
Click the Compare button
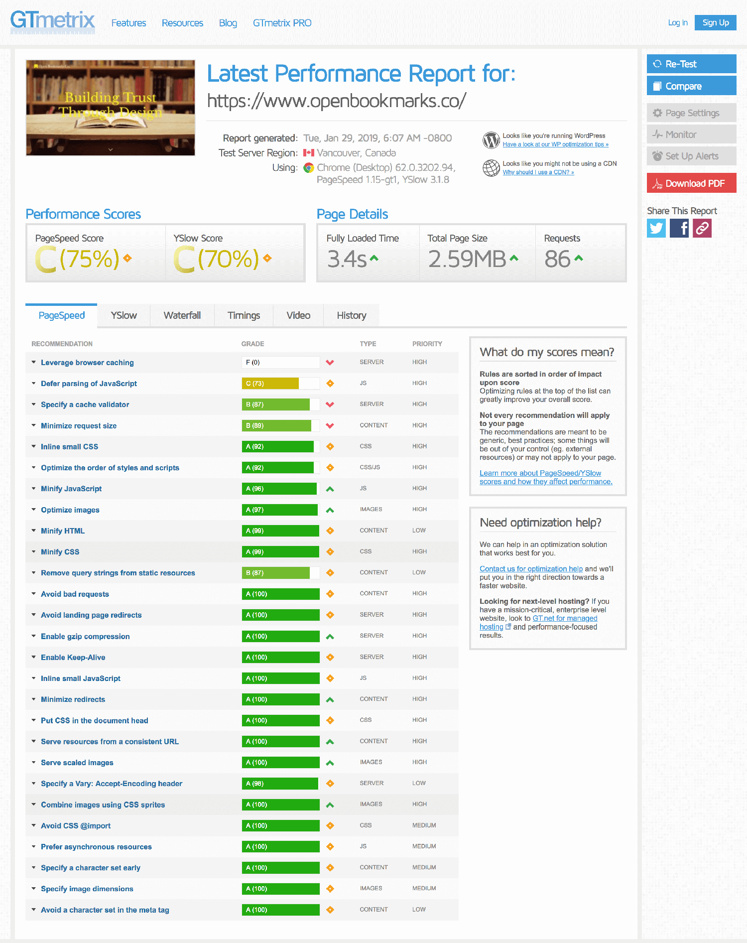pos(691,86)
